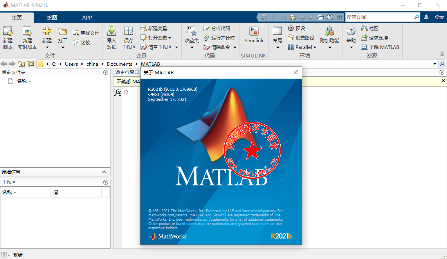Expand the Clear Commands (清除命令) dropdown arrow
447x259 pixels.
235,47
